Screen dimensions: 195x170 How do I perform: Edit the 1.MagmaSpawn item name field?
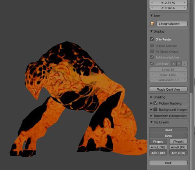[x=172, y=23]
